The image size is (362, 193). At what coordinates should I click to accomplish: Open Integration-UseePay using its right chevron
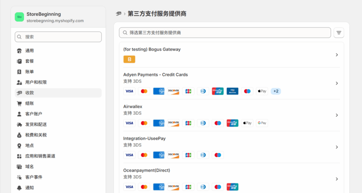pyautogui.click(x=337, y=147)
